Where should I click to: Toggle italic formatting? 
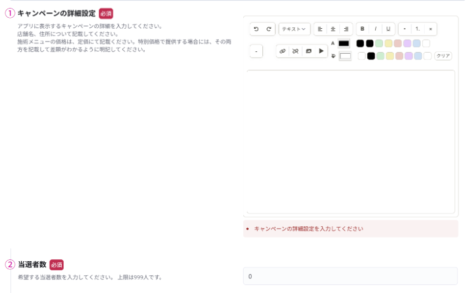coord(375,29)
